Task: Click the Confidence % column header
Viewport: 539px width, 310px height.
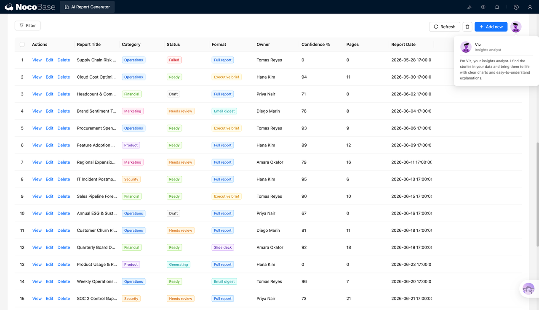Action: (x=316, y=44)
